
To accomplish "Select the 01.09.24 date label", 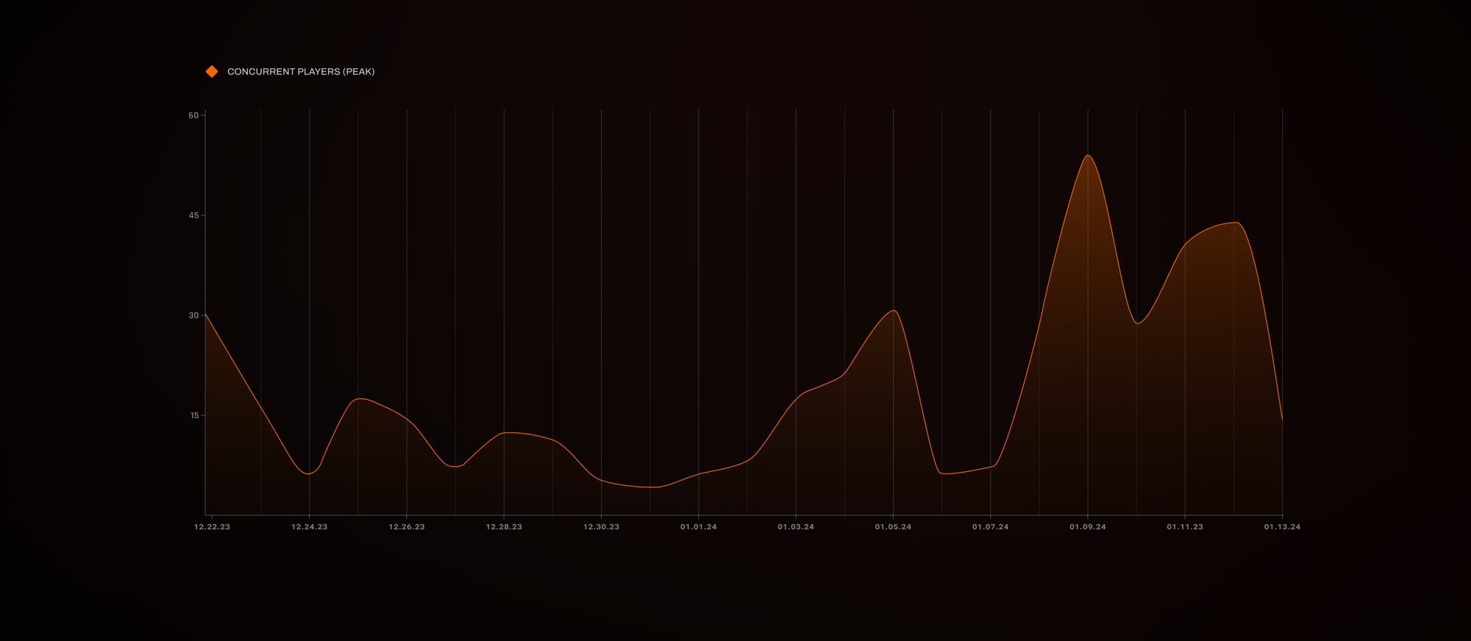I will (1088, 527).
